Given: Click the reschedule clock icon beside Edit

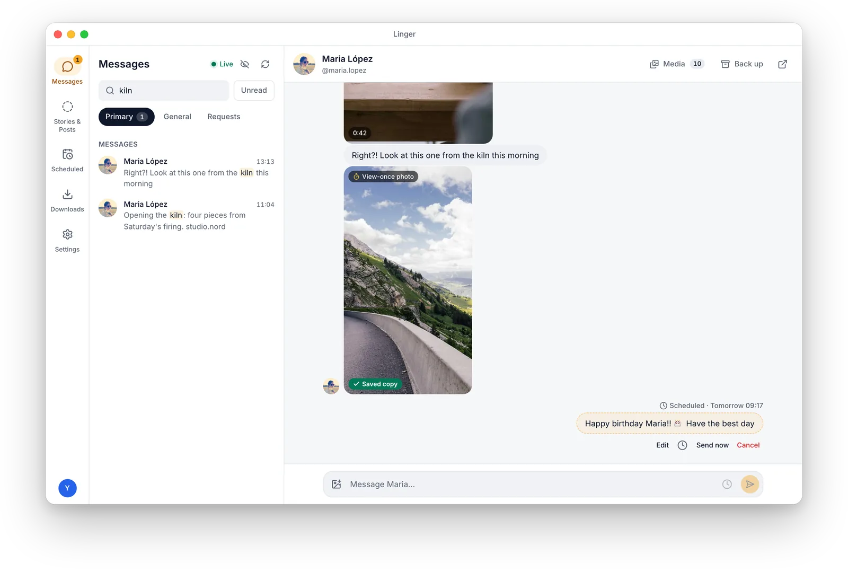Looking at the screenshot, I should pos(683,445).
